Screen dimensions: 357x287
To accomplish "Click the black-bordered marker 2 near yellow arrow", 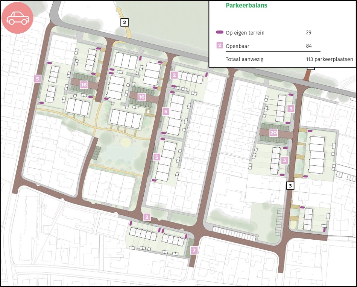I will click(124, 23).
